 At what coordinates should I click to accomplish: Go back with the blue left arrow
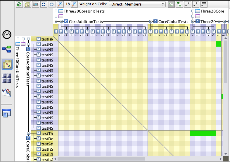(x=44, y=4)
